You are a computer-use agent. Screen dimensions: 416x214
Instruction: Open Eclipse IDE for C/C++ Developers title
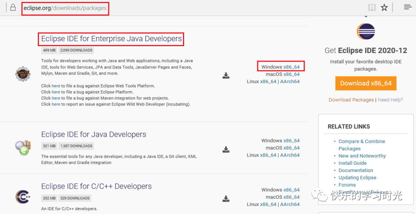[x=96, y=186]
